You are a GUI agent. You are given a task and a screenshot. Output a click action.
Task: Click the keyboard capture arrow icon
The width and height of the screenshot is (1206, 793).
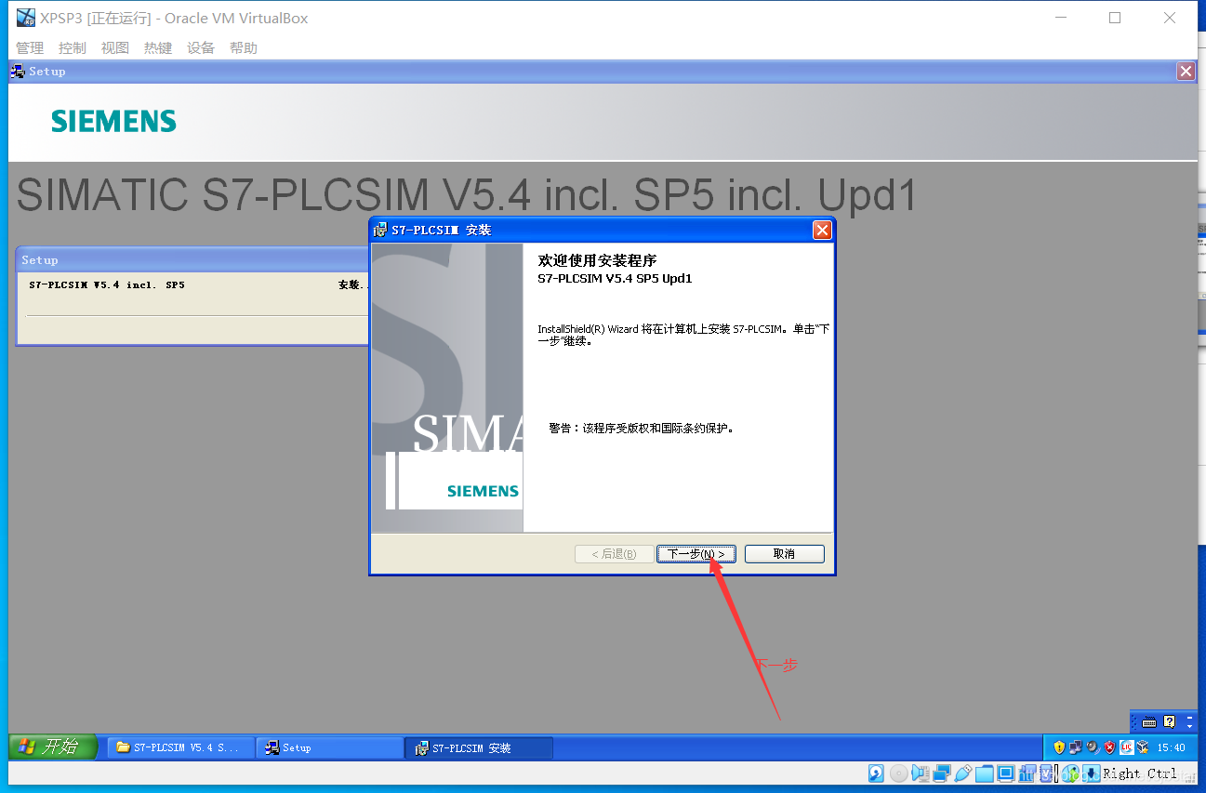click(x=1092, y=773)
